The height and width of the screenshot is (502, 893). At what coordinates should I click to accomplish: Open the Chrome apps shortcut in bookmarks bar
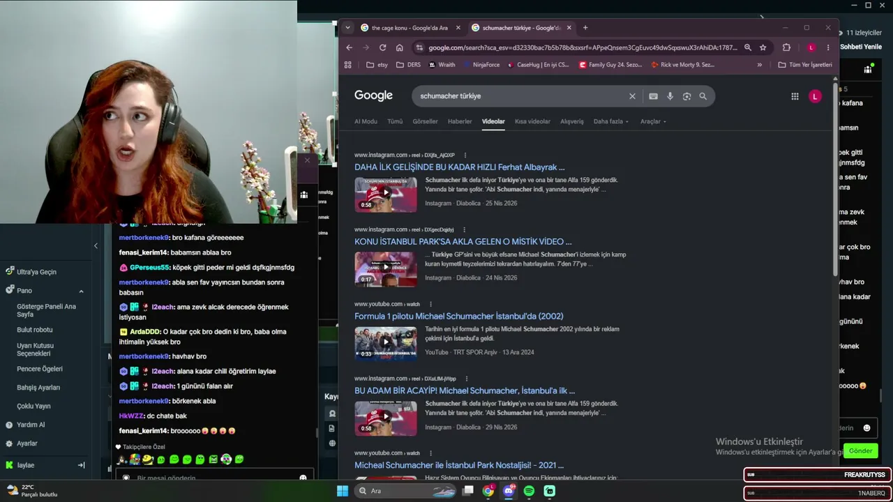tap(348, 65)
